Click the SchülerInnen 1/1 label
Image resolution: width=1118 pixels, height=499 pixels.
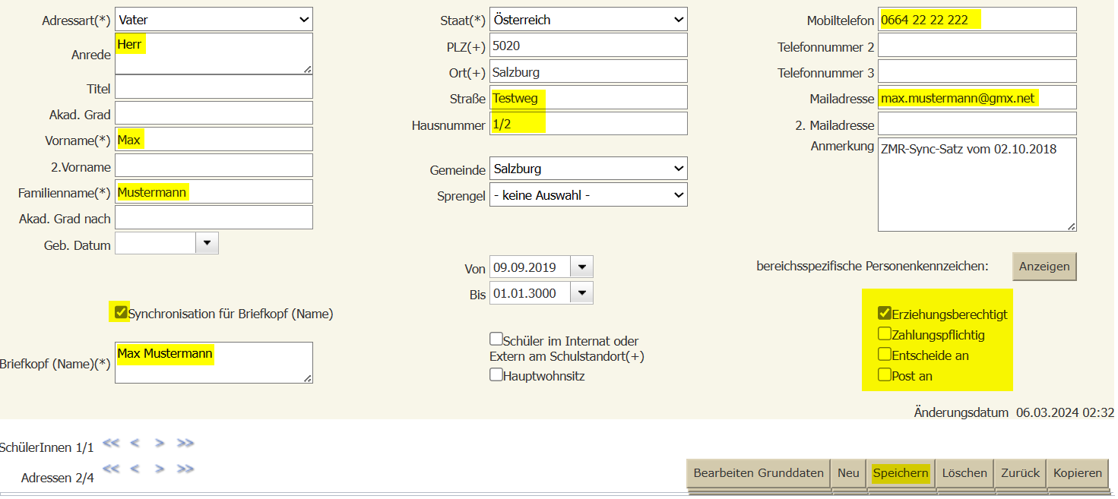tap(47, 448)
